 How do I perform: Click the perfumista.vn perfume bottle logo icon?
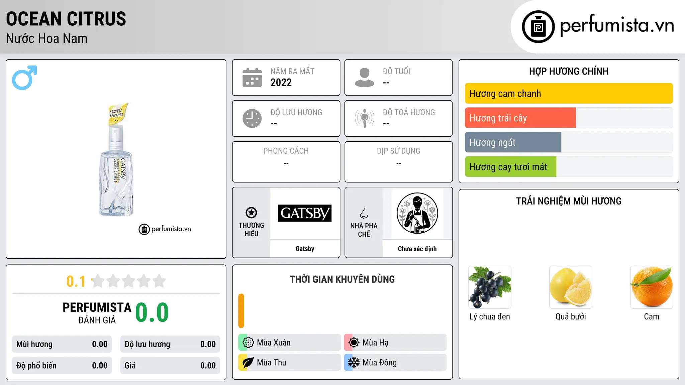(538, 27)
